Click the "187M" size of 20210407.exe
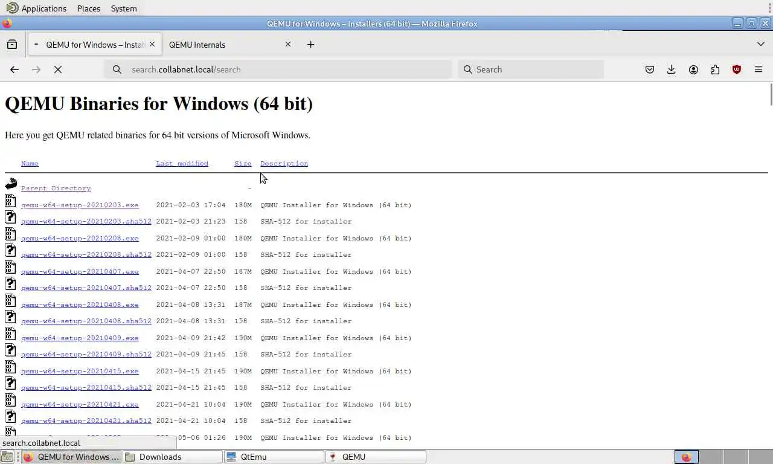The height and width of the screenshot is (464, 773). click(x=243, y=272)
